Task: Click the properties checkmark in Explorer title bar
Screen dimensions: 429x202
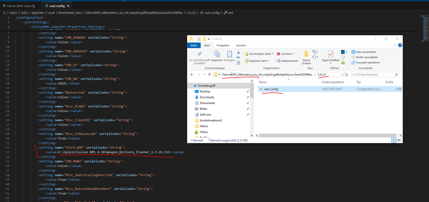Action: click(x=199, y=39)
